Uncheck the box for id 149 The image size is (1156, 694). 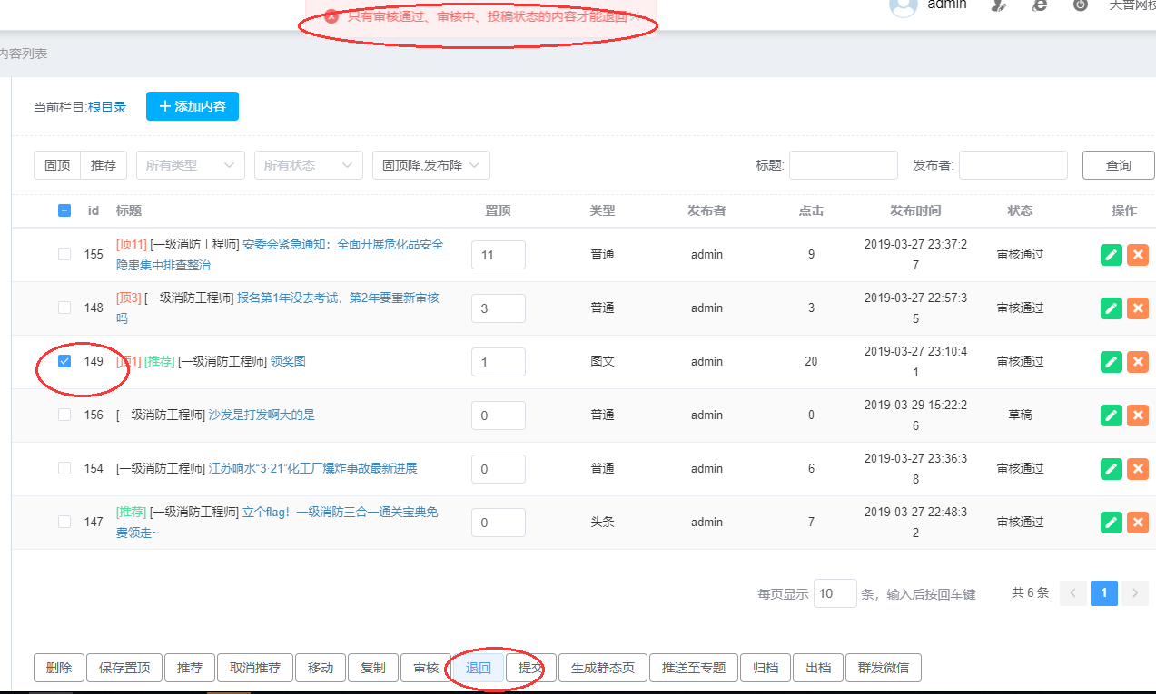point(64,361)
